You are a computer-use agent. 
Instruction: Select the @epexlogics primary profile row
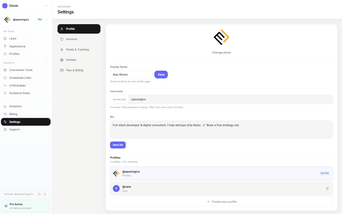221,173
